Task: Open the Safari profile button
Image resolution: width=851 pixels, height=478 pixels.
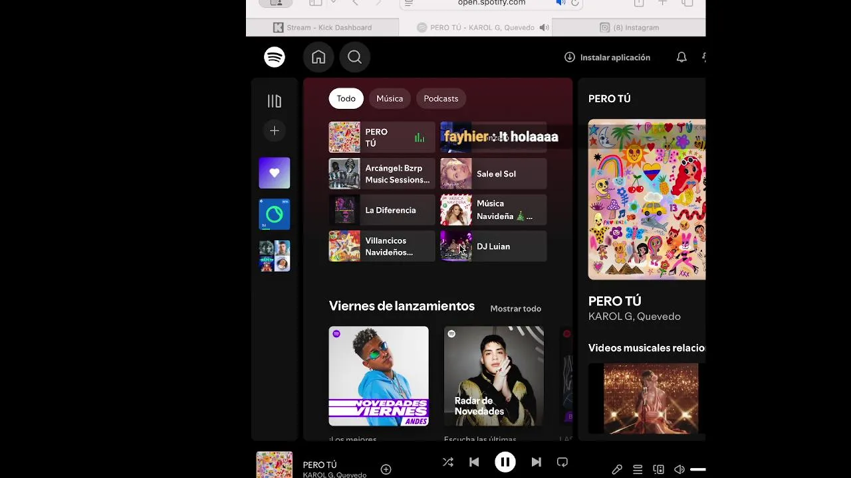Action: tap(276, 3)
